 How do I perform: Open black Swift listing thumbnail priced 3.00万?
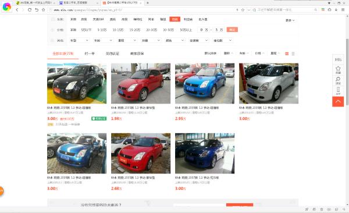(77, 83)
